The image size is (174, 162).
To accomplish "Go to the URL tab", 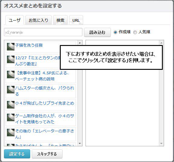I will (x=76, y=20).
